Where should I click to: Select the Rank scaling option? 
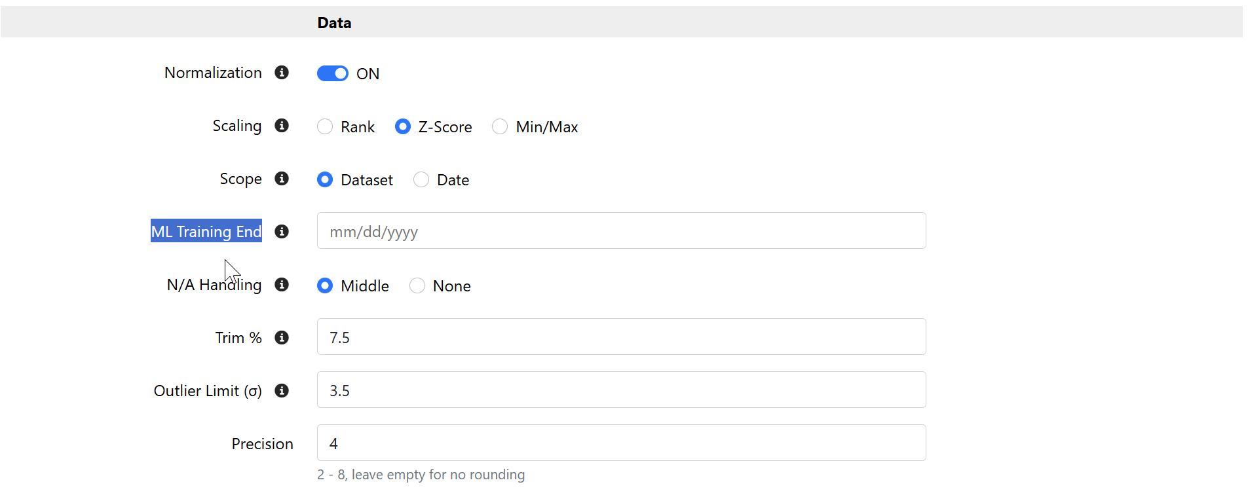pyautogui.click(x=325, y=126)
